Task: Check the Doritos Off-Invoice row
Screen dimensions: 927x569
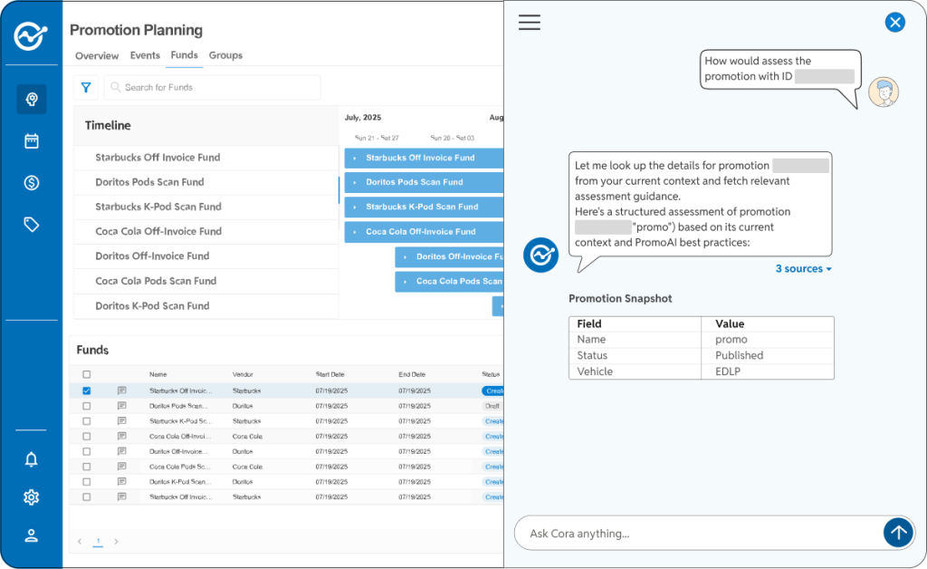Action: click(87, 451)
